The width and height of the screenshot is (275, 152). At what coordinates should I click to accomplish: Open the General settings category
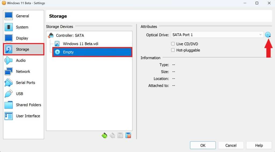tap(22, 16)
